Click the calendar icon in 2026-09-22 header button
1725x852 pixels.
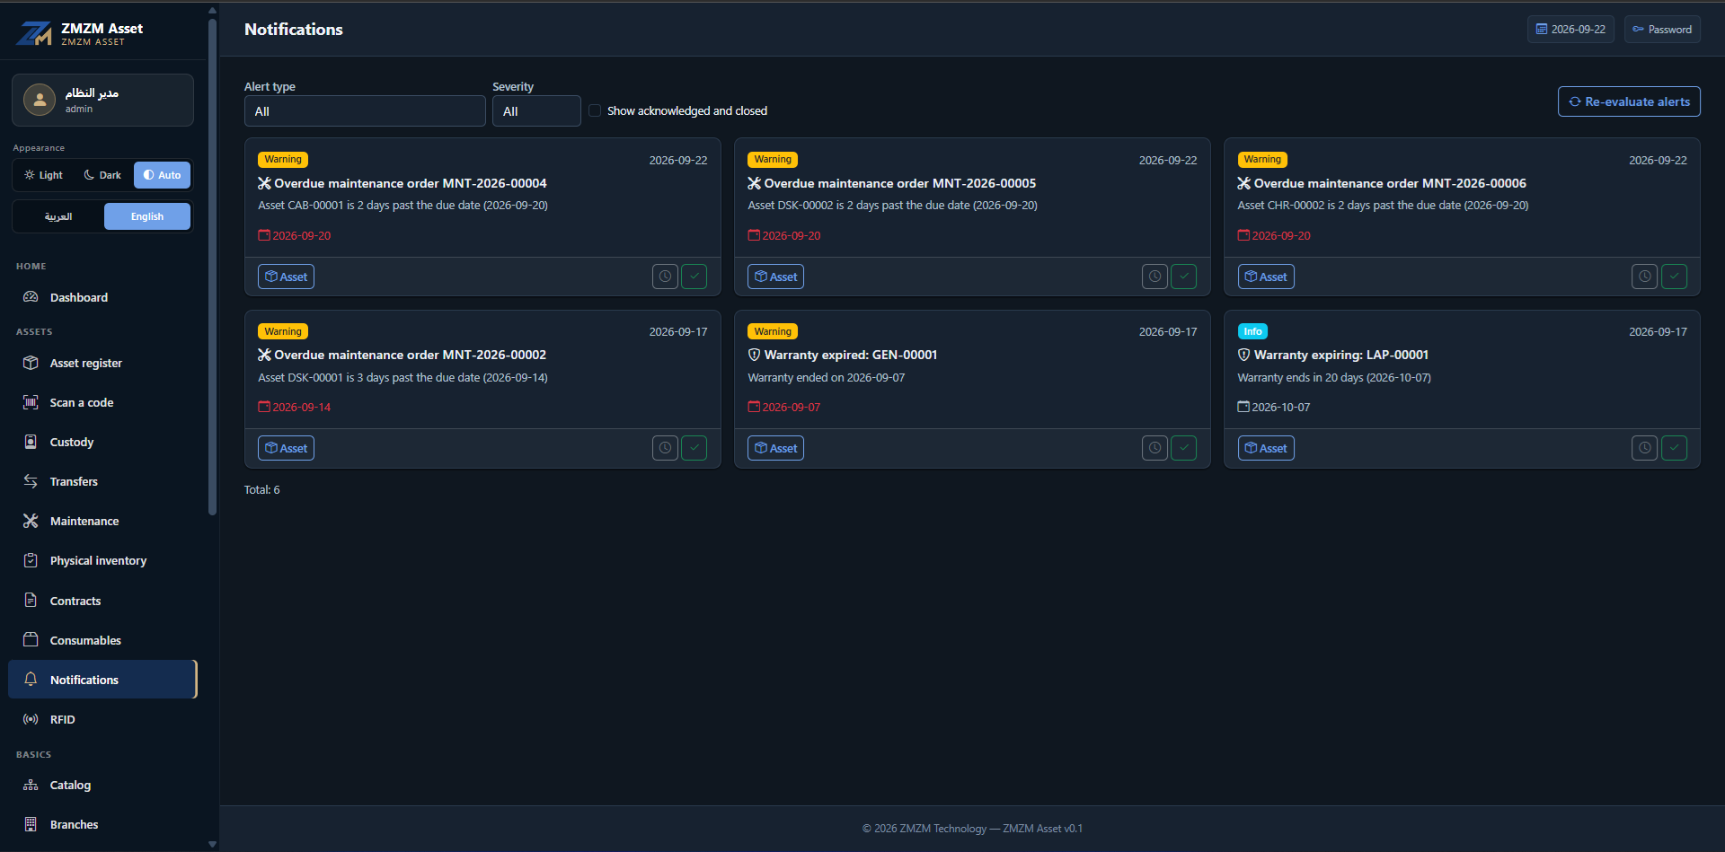point(1542,30)
